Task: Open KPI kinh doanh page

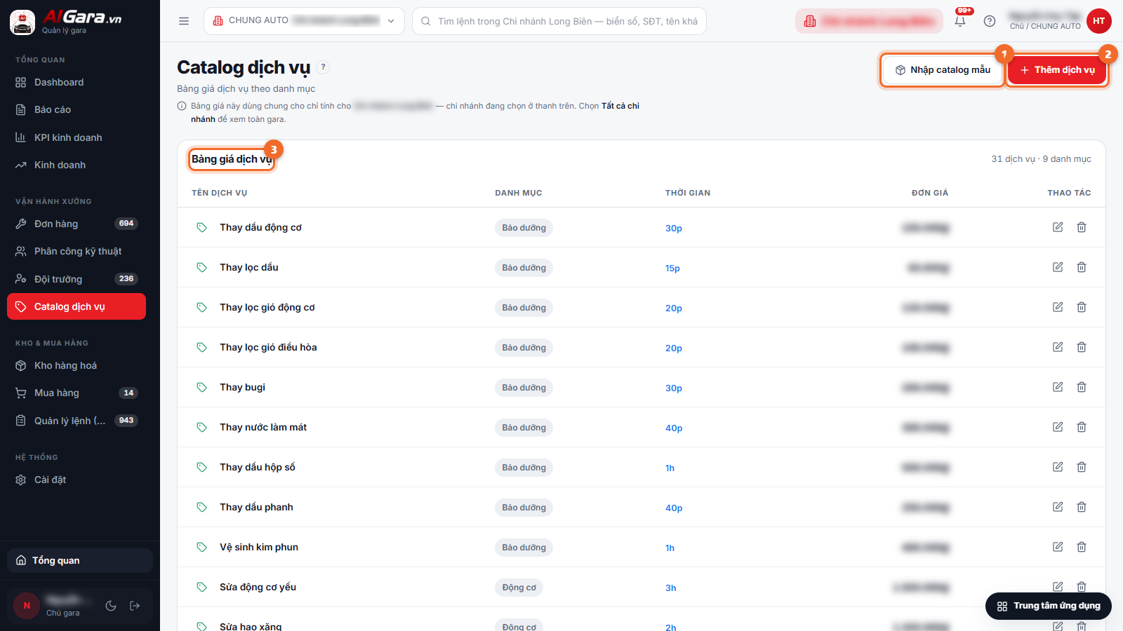Action: (x=77, y=137)
